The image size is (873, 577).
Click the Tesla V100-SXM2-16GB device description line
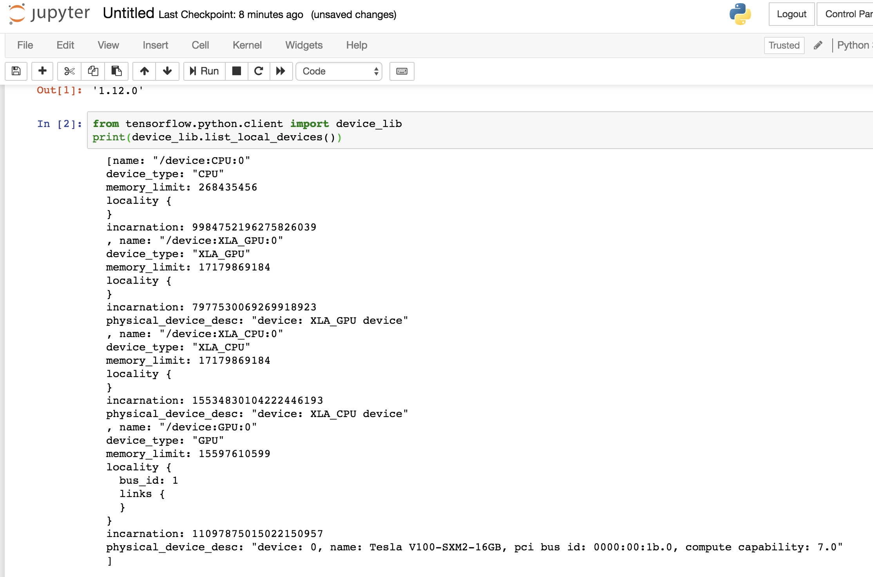(x=474, y=547)
